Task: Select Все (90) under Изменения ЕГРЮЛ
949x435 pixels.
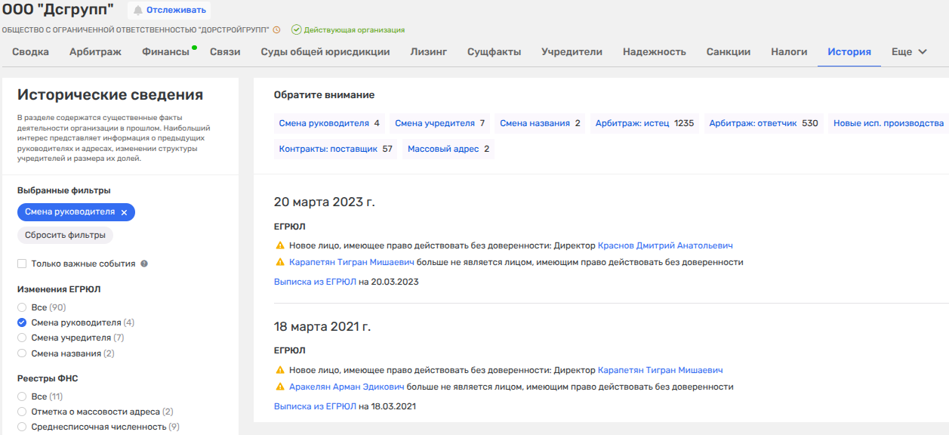Action: tap(22, 307)
